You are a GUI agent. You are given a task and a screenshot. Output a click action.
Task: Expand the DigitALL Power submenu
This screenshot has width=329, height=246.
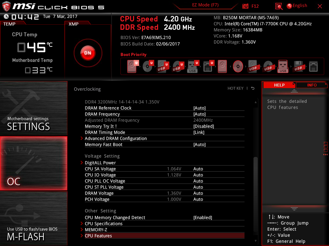tap(100, 163)
